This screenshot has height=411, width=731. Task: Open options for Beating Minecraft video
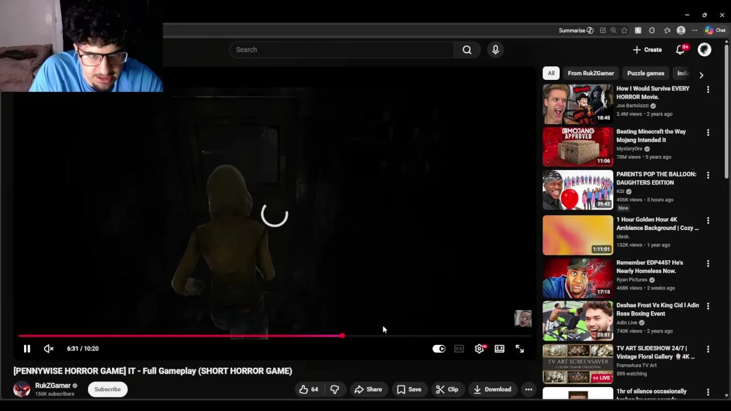(x=708, y=132)
